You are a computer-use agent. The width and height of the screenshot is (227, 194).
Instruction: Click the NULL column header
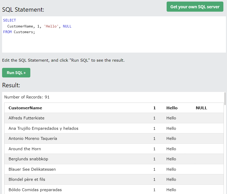point(201,108)
